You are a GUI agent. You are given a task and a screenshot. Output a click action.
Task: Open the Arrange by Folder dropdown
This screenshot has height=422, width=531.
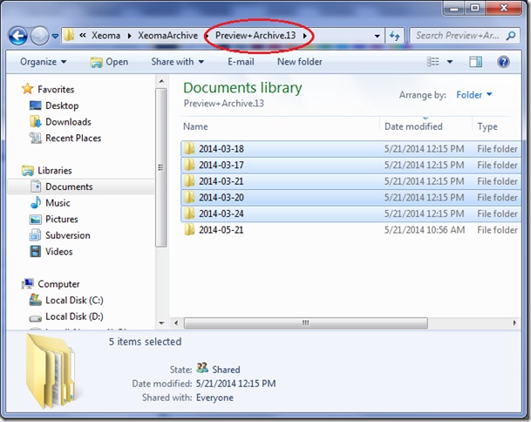[474, 94]
